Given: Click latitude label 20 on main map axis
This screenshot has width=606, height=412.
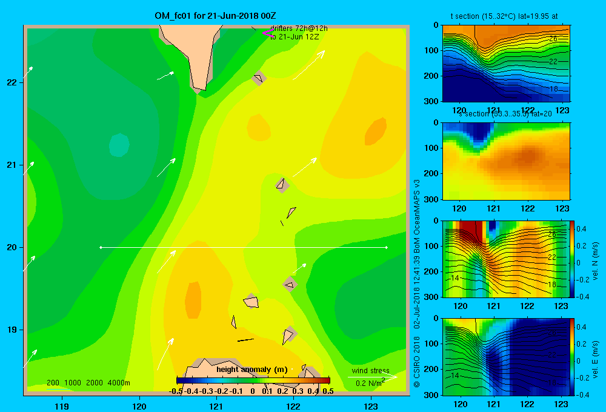Looking at the screenshot, I should tap(12, 247).
